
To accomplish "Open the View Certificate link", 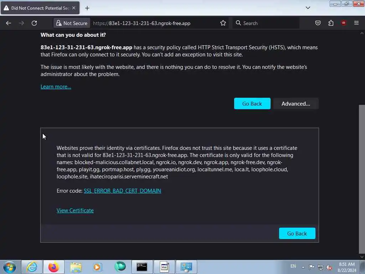I will pyautogui.click(x=75, y=210).
